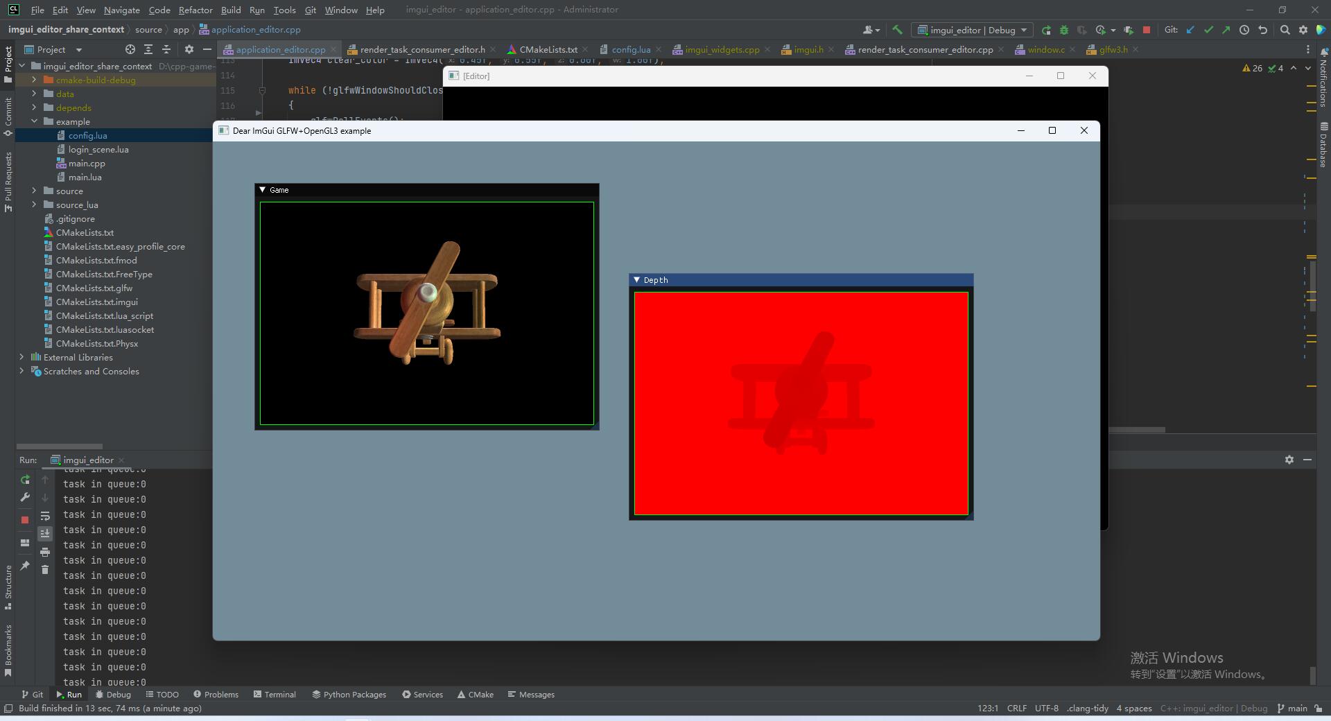The height and width of the screenshot is (721, 1331).
Task: Open IDE settings gear in main toolbar
Action: click(1303, 30)
